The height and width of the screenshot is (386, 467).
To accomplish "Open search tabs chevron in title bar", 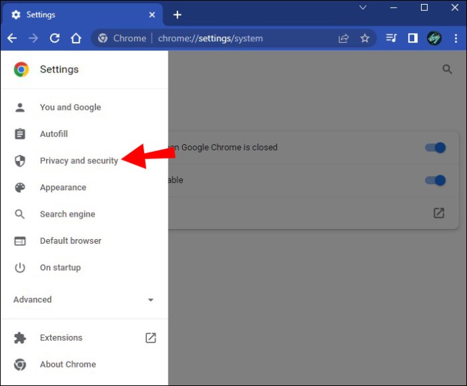I will 363,7.
